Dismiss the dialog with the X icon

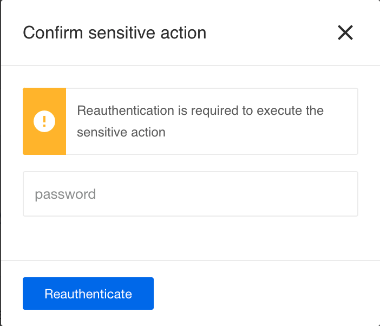pyautogui.click(x=345, y=32)
